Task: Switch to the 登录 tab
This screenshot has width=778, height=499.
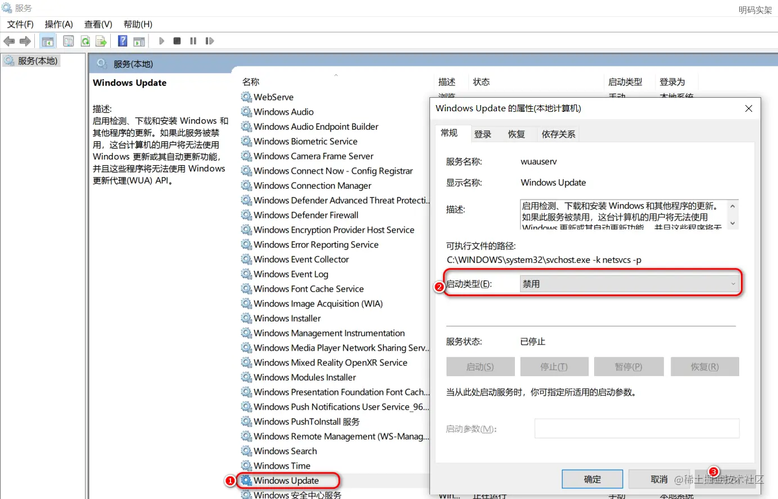Action: pyautogui.click(x=483, y=134)
